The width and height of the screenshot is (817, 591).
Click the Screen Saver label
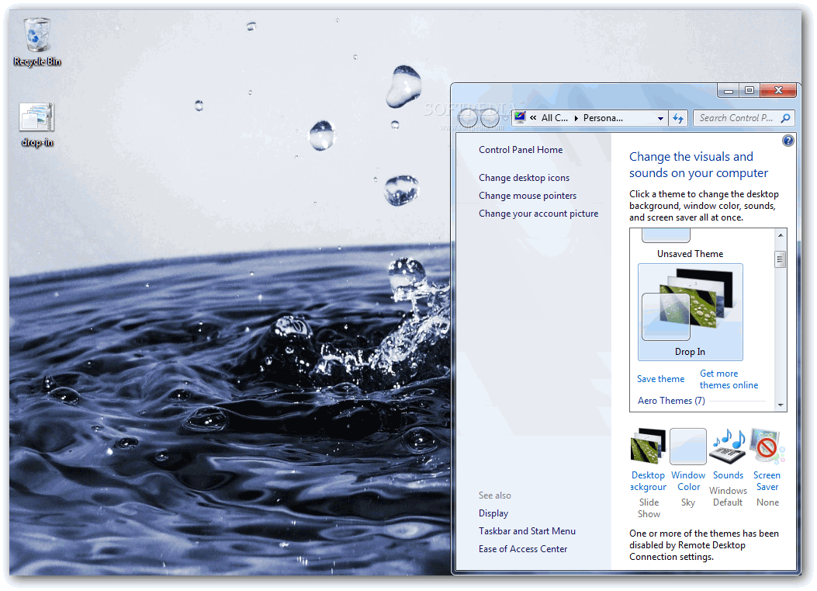coord(767,481)
